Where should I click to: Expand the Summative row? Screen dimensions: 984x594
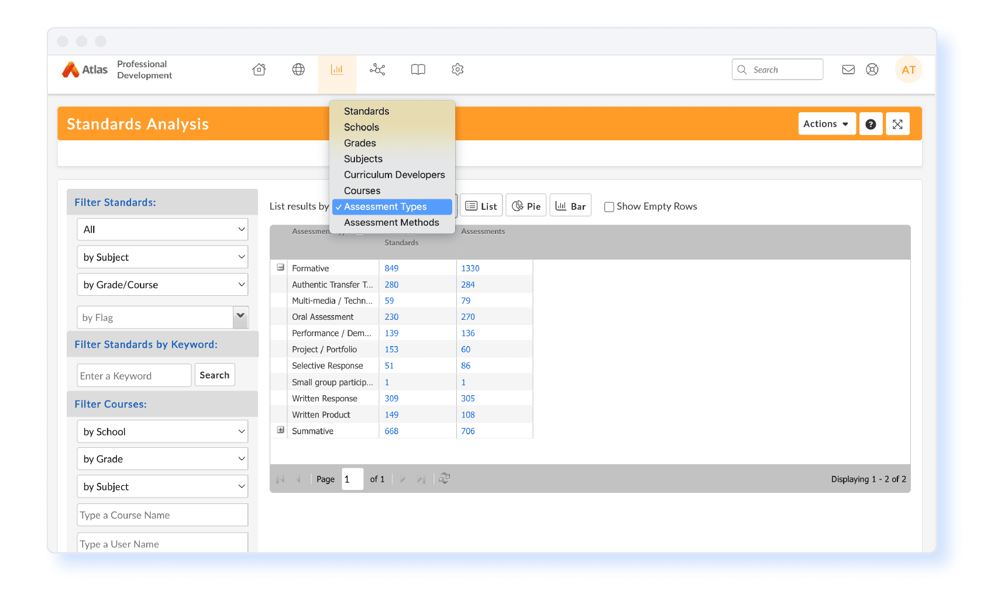click(x=280, y=430)
